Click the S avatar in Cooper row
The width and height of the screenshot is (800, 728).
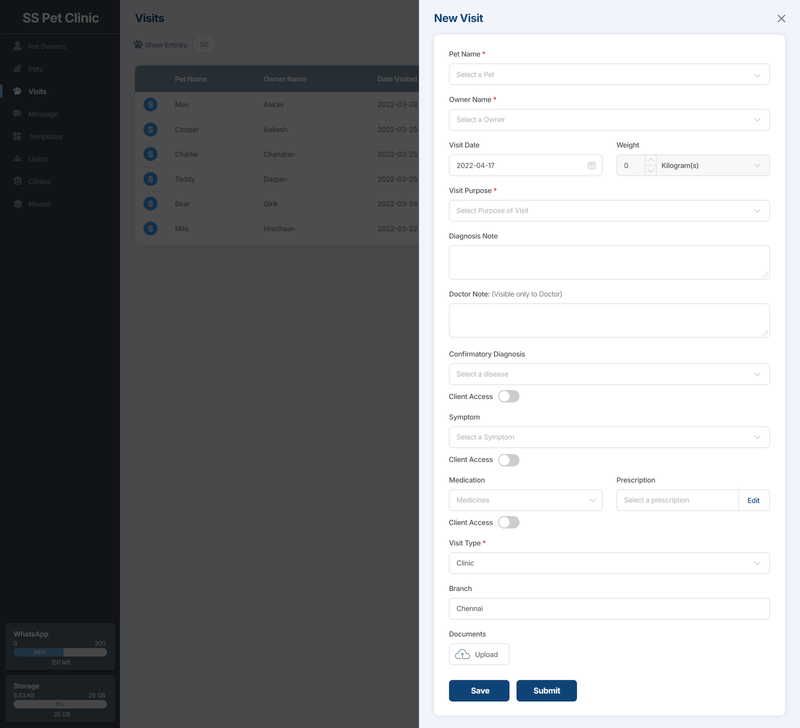[x=150, y=129]
